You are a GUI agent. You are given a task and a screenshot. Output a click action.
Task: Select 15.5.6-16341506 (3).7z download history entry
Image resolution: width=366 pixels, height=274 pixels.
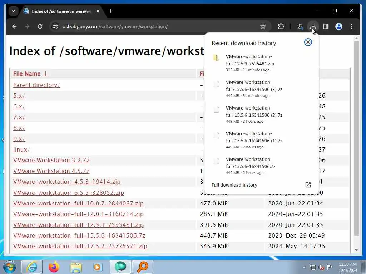pyautogui.click(x=261, y=89)
